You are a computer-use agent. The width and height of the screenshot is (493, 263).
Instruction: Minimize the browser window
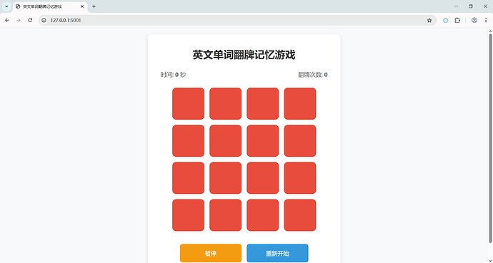[457, 6]
